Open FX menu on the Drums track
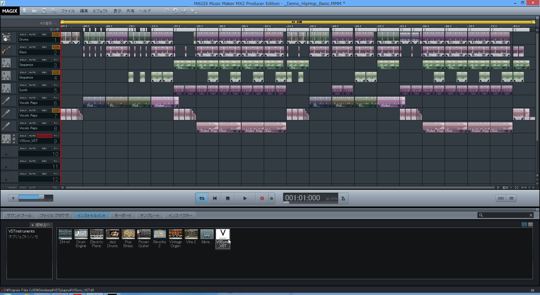540x295 pixels. point(56,35)
